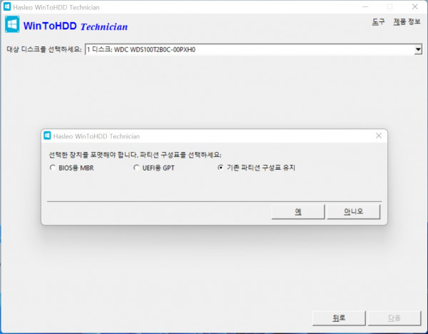The width and height of the screenshot is (428, 334).
Task: Click the dialog title bar app icon
Action: 47,136
